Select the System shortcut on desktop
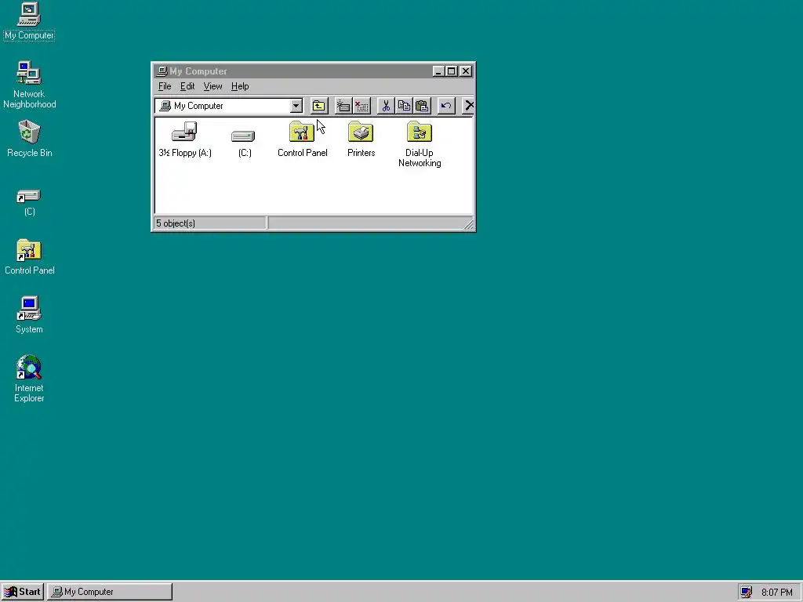Viewport: 803px width, 602px height. tap(29, 315)
